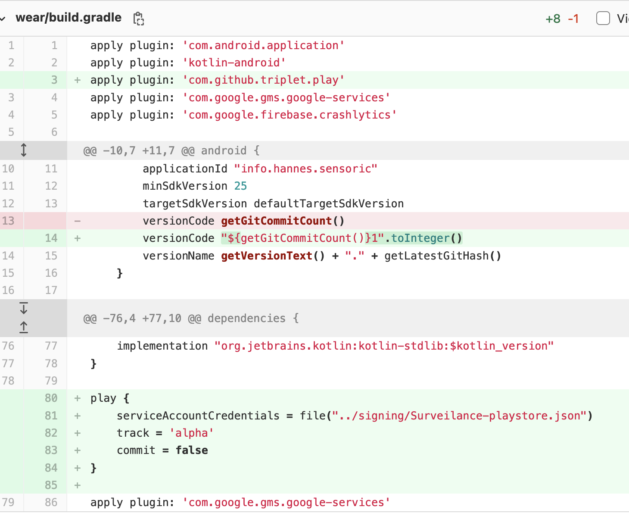Select old line number 13
Viewport: 629px width, 513px height.
tap(8, 221)
